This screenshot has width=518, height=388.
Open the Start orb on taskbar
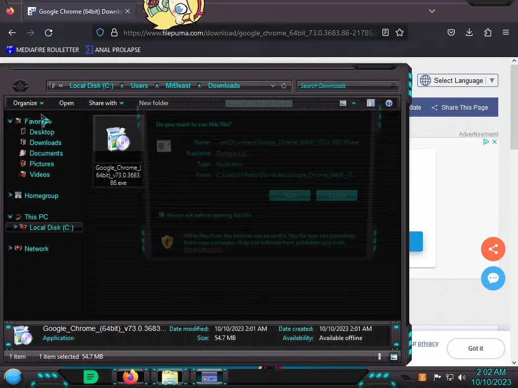[x=13, y=377]
